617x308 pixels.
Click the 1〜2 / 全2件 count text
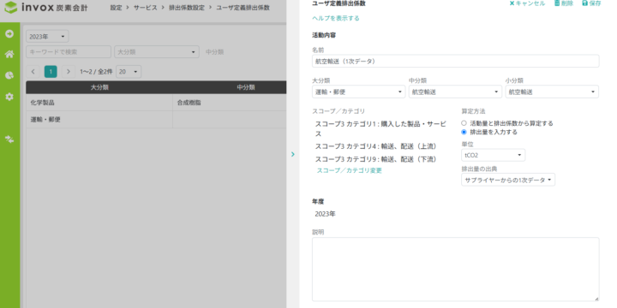pos(96,72)
